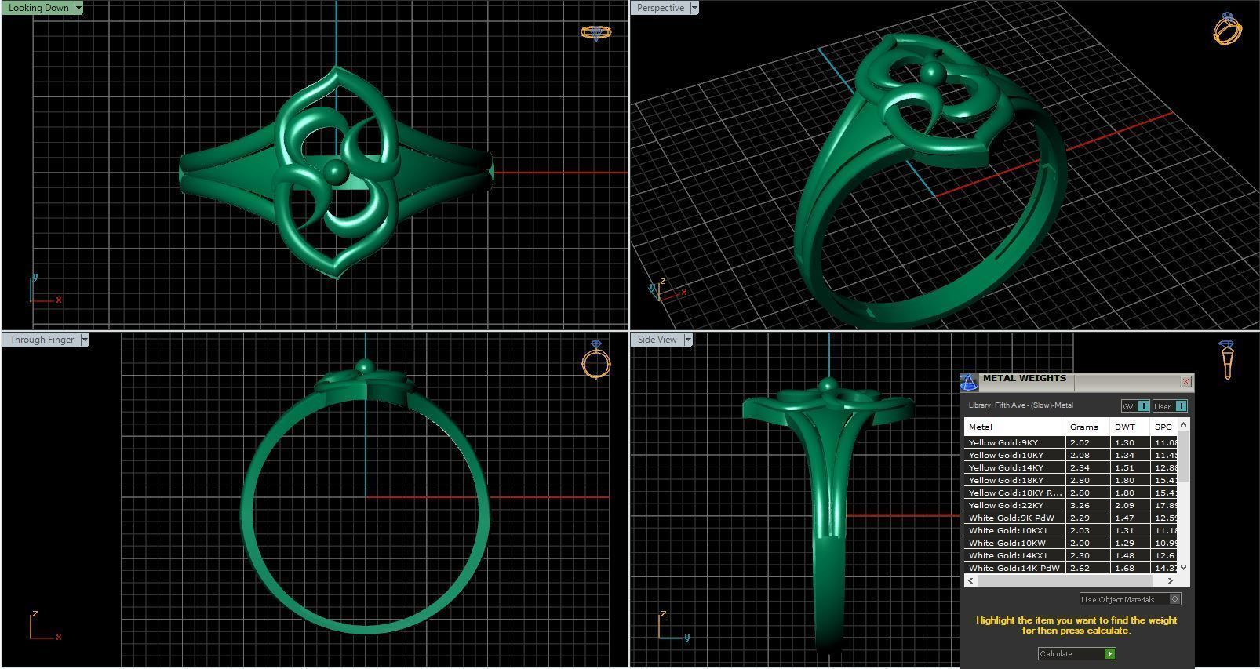Select the White Gold:10KW row
The width and height of the screenshot is (1260, 669).
pyautogui.click(x=1071, y=543)
